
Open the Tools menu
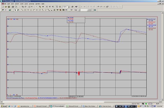[x=22, y=4]
